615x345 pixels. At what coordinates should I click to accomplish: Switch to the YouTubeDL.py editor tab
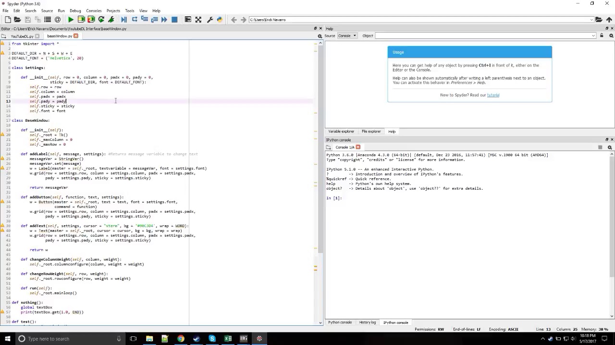[x=22, y=36]
